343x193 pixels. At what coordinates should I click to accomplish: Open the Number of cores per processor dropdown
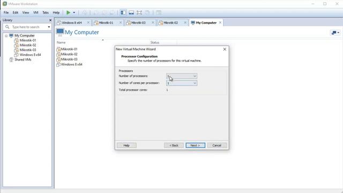(182, 83)
